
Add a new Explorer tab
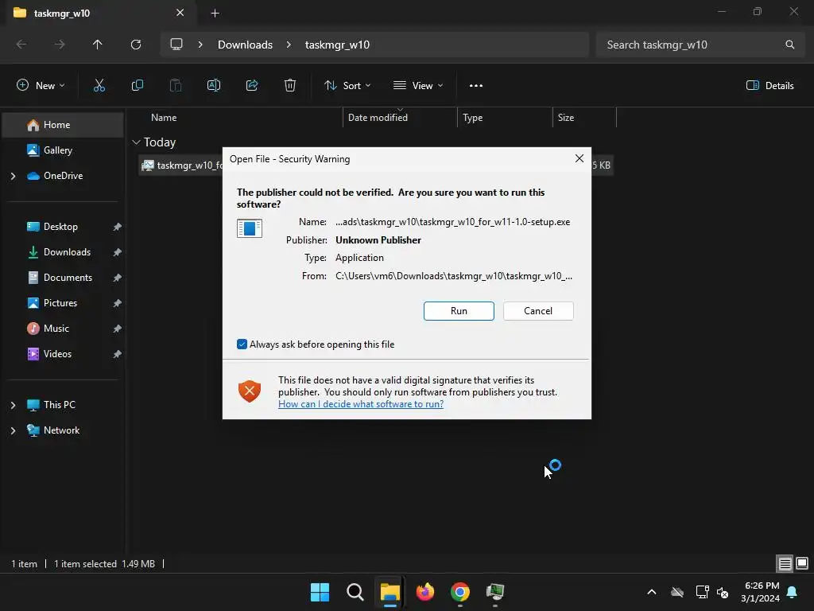[215, 13]
